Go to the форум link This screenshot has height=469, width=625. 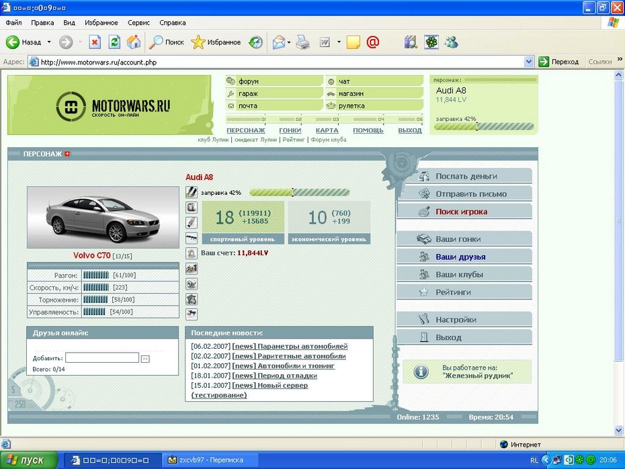249,81
